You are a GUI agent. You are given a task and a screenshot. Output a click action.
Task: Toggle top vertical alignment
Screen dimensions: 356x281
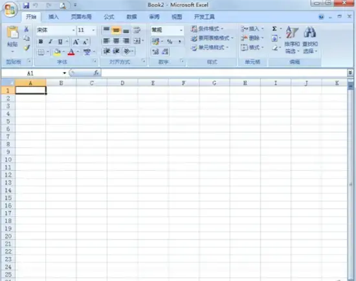point(106,30)
